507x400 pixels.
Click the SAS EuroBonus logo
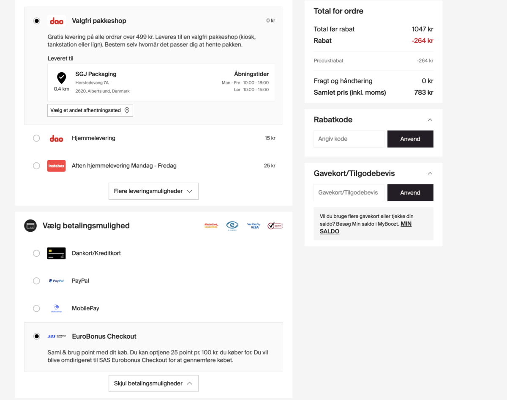(x=56, y=337)
